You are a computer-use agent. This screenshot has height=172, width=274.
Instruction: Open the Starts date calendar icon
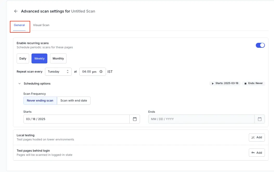[135, 119]
